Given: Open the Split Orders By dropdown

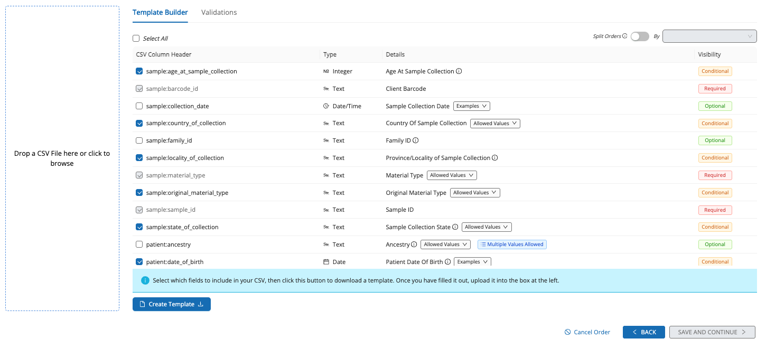Looking at the screenshot, I should pyautogui.click(x=709, y=36).
